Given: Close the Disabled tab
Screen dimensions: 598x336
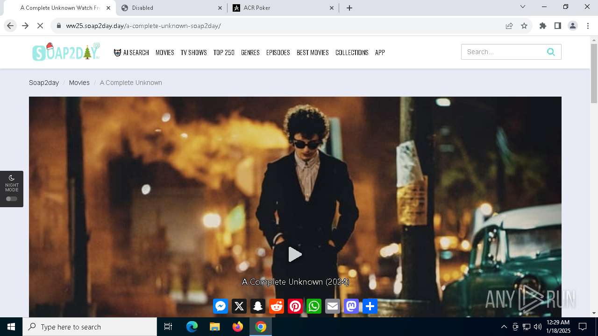Looking at the screenshot, I should tap(220, 8).
